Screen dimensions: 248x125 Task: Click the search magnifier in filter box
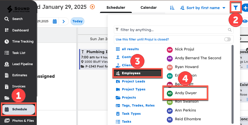tap(230, 30)
